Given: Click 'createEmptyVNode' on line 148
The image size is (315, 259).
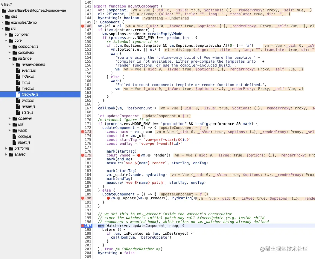Looking at the screenshot, I should pos(165,34).
